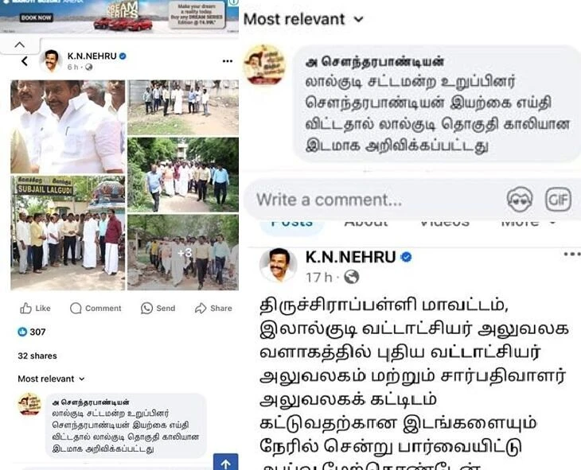Tap the blue scroll-to-top arrow button

(x=226, y=462)
